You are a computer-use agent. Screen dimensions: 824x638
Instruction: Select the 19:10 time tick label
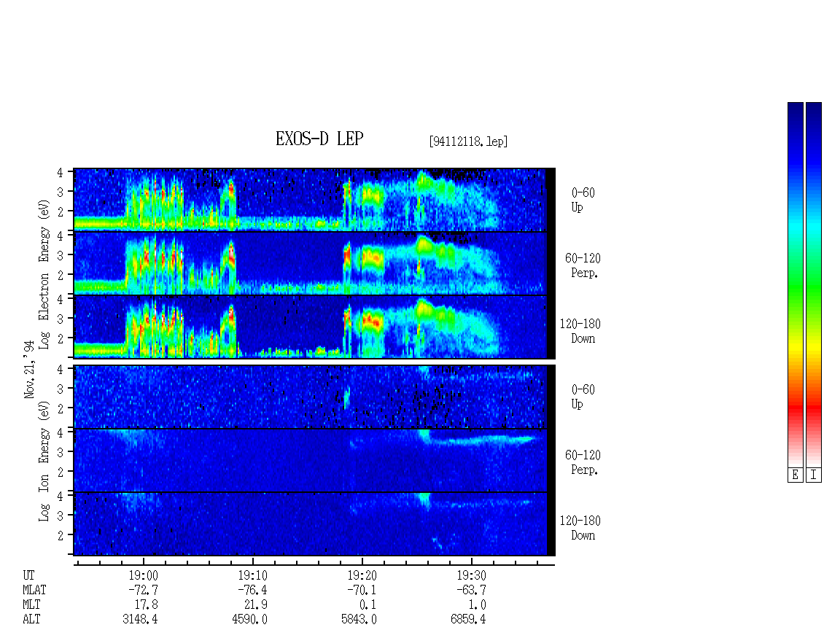[252, 575]
